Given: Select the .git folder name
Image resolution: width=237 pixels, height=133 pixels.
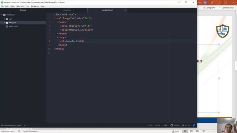Looking at the screenshot, I should click(10, 19).
